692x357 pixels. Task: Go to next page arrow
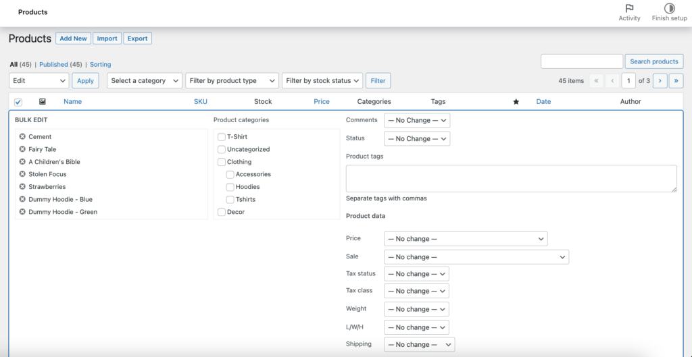click(660, 81)
